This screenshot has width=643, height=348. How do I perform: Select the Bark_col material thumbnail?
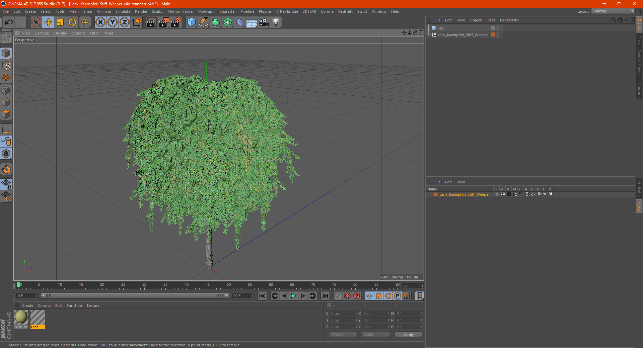21,317
